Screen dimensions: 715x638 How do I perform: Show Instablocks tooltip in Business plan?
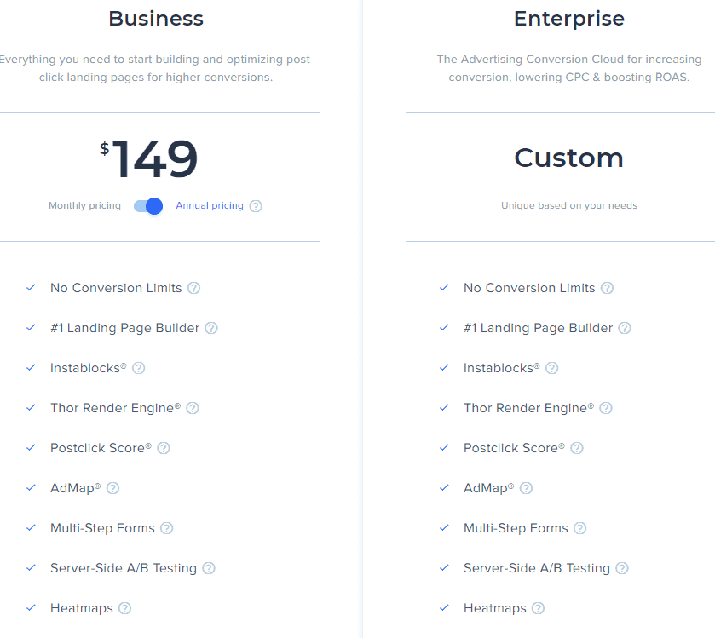click(139, 368)
